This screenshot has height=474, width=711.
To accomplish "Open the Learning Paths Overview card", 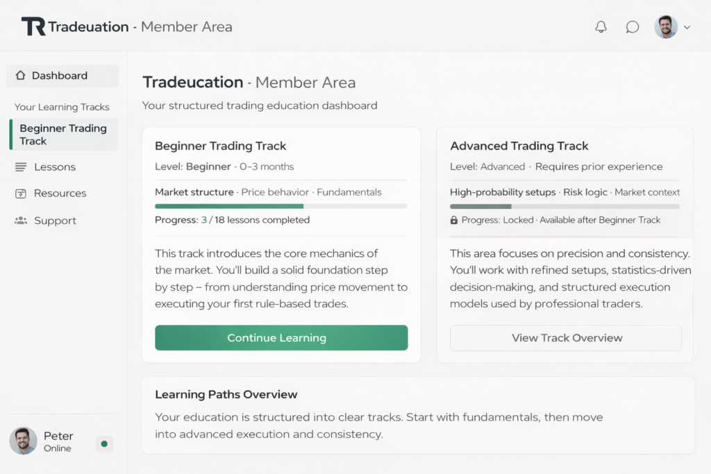I will [x=417, y=415].
